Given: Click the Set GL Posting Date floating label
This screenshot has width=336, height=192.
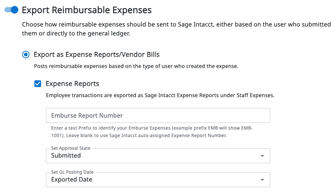Looking at the screenshot, I should pyautogui.click(x=72, y=172).
